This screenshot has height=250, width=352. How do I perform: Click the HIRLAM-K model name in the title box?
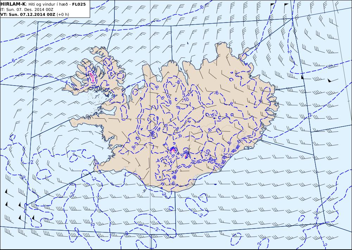13,4
